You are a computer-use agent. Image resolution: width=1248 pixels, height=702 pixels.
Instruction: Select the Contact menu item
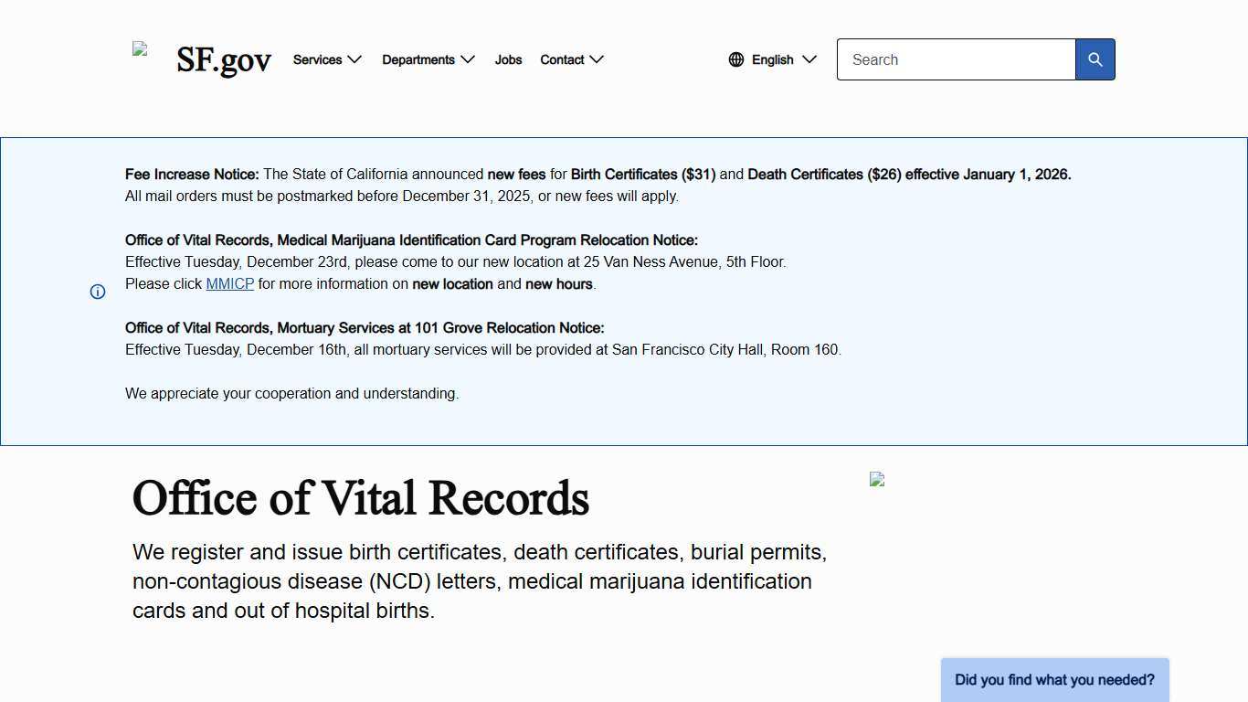pyautogui.click(x=562, y=59)
